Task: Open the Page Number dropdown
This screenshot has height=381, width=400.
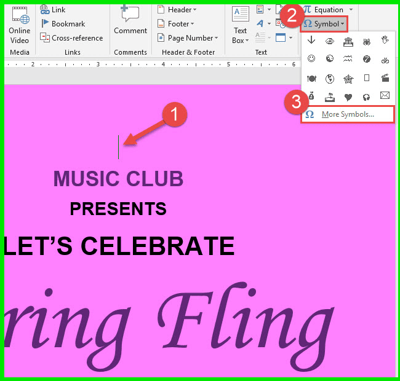Action: (x=188, y=38)
